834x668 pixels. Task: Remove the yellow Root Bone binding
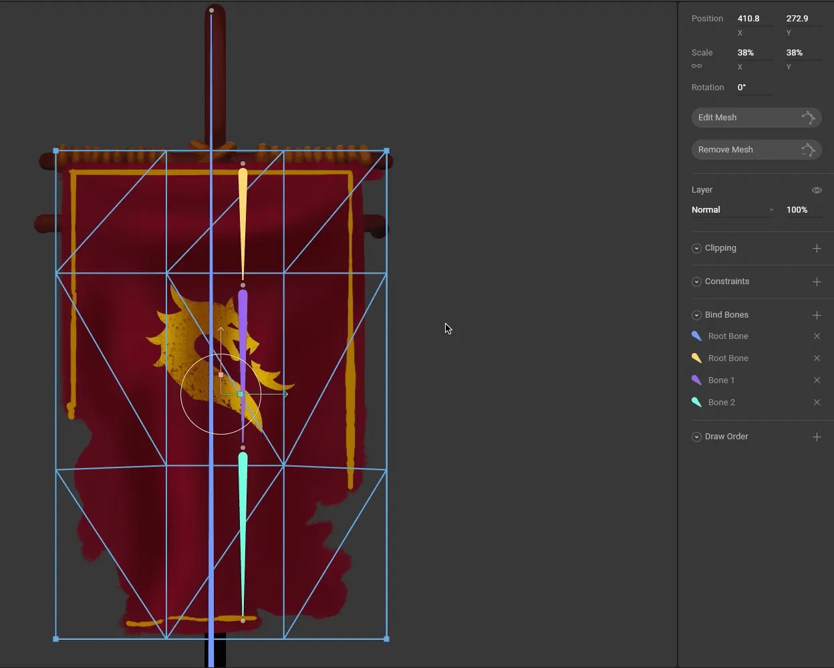tap(817, 358)
